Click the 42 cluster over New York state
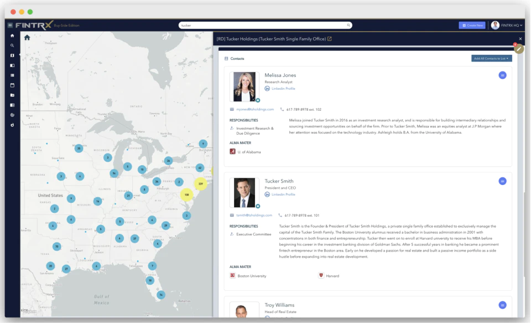This screenshot has width=531, height=323. click(x=200, y=168)
